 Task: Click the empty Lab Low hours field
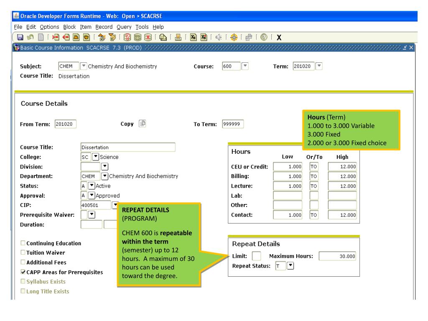pyautogui.click(x=288, y=196)
